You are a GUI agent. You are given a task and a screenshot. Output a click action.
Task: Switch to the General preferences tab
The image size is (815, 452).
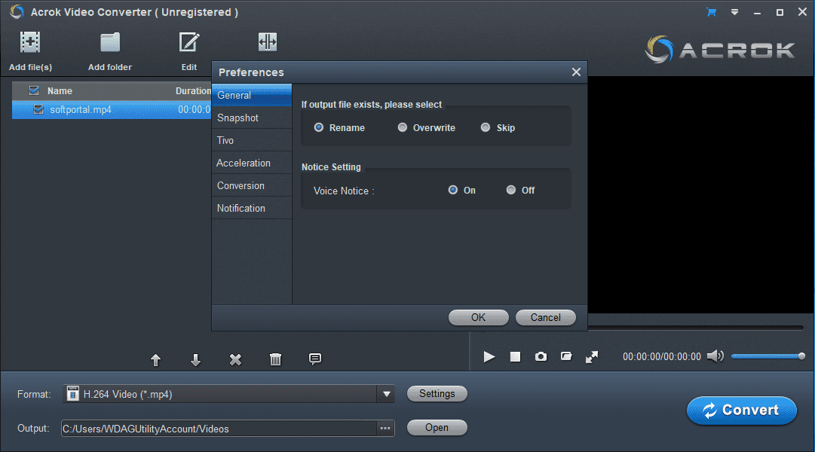pos(252,95)
